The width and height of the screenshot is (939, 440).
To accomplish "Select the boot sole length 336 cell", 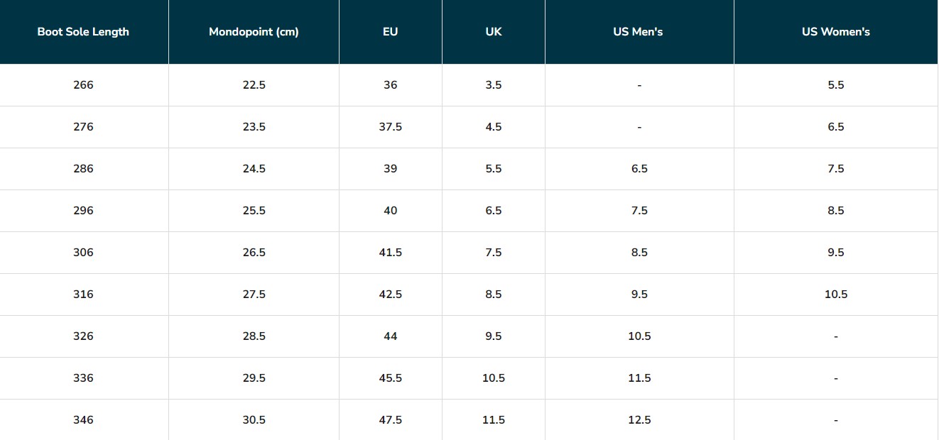I will pos(83,378).
